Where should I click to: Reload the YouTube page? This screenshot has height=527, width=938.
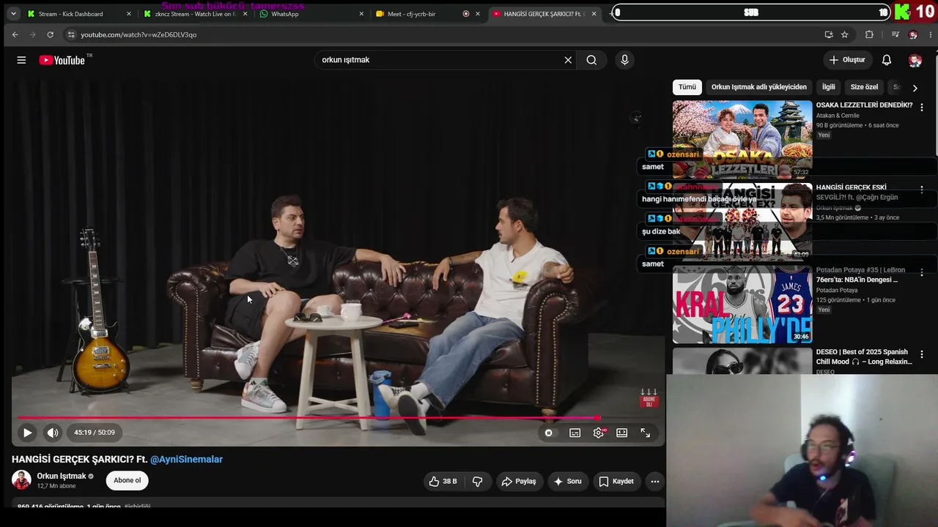pyautogui.click(x=50, y=34)
